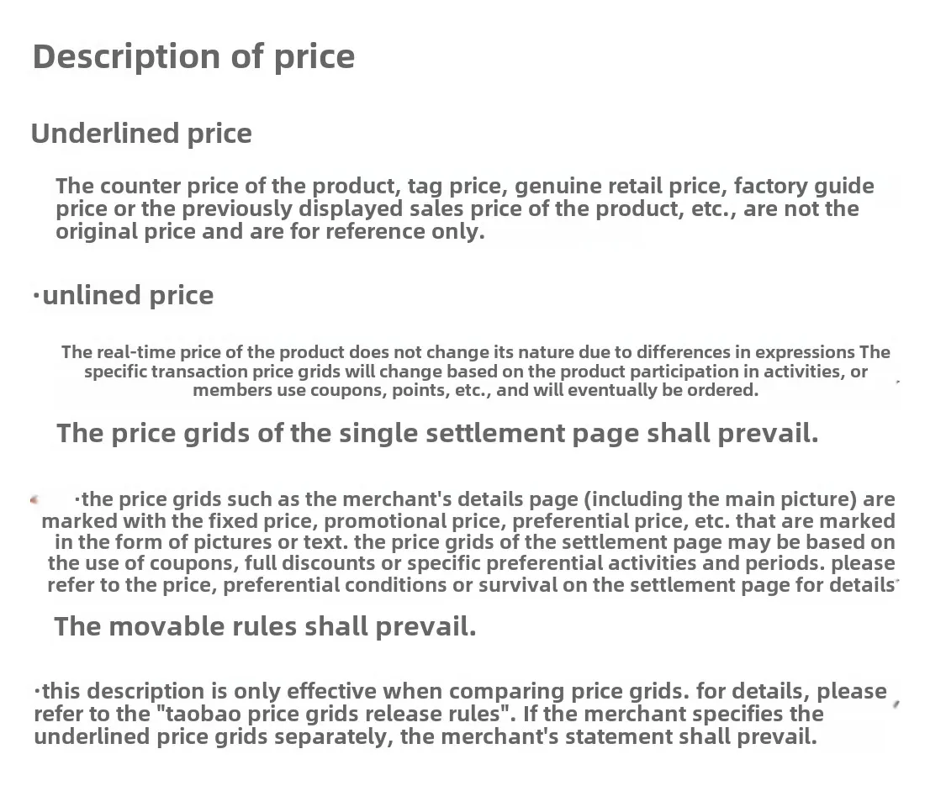The height and width of the screenshot is (807, 946).
Task: Select the 'Underlined price' subheading
Action: pyautogui.click(x=141, y=134)
